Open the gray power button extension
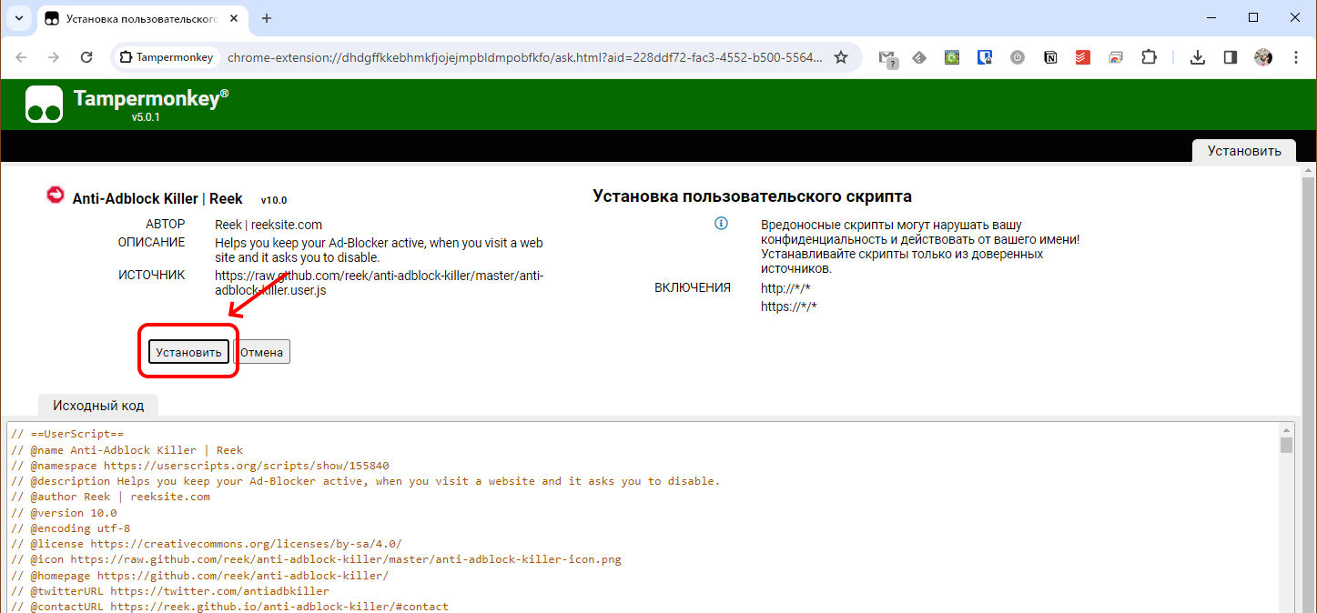The image size is (1317, 613). coord(1018,57)
